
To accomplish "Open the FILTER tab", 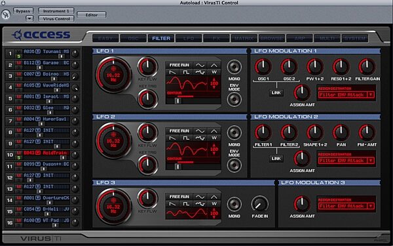I will (x=161, y=39).
